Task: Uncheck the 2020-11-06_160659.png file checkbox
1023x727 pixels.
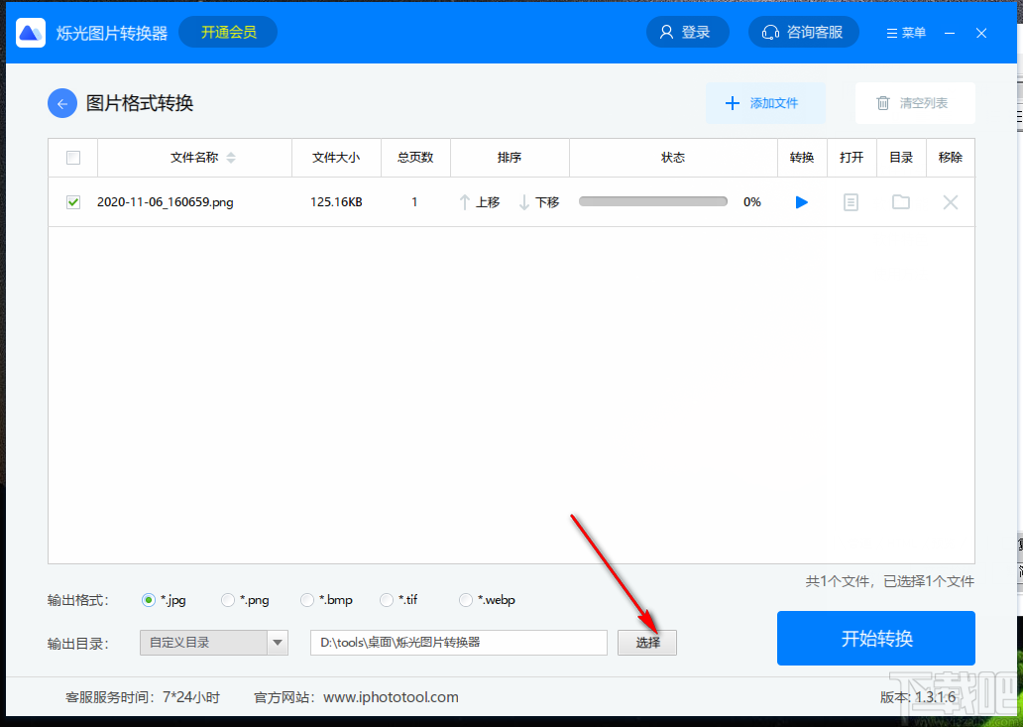Action: (x=71, y=201)
